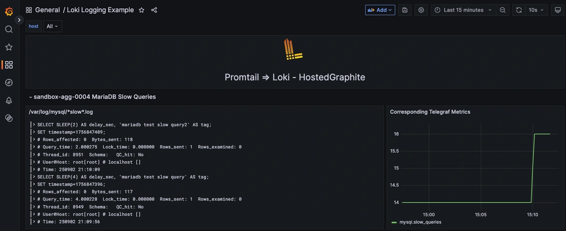The image size is (566, 231).
Task: Click the dashboard grid icon beside General
Action: click(x=29, y=10)
